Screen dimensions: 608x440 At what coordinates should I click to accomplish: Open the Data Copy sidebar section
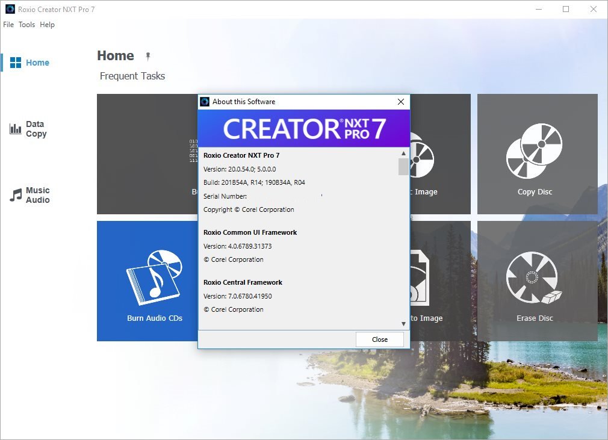[29, 129]
